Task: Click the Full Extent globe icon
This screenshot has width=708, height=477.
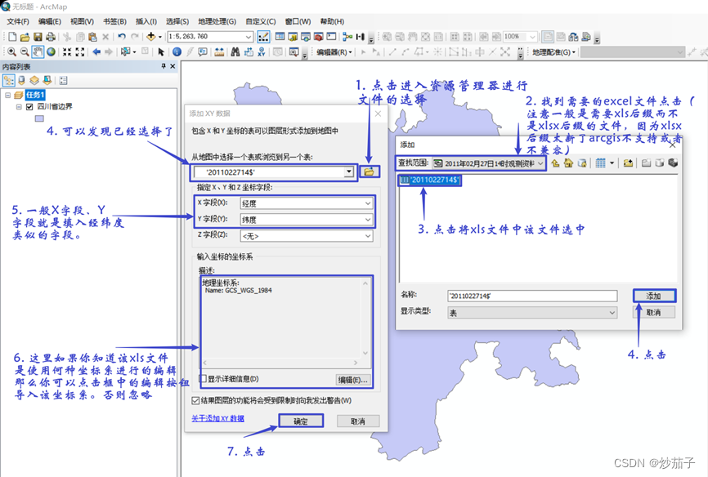Action: click(x=51, y=52)
